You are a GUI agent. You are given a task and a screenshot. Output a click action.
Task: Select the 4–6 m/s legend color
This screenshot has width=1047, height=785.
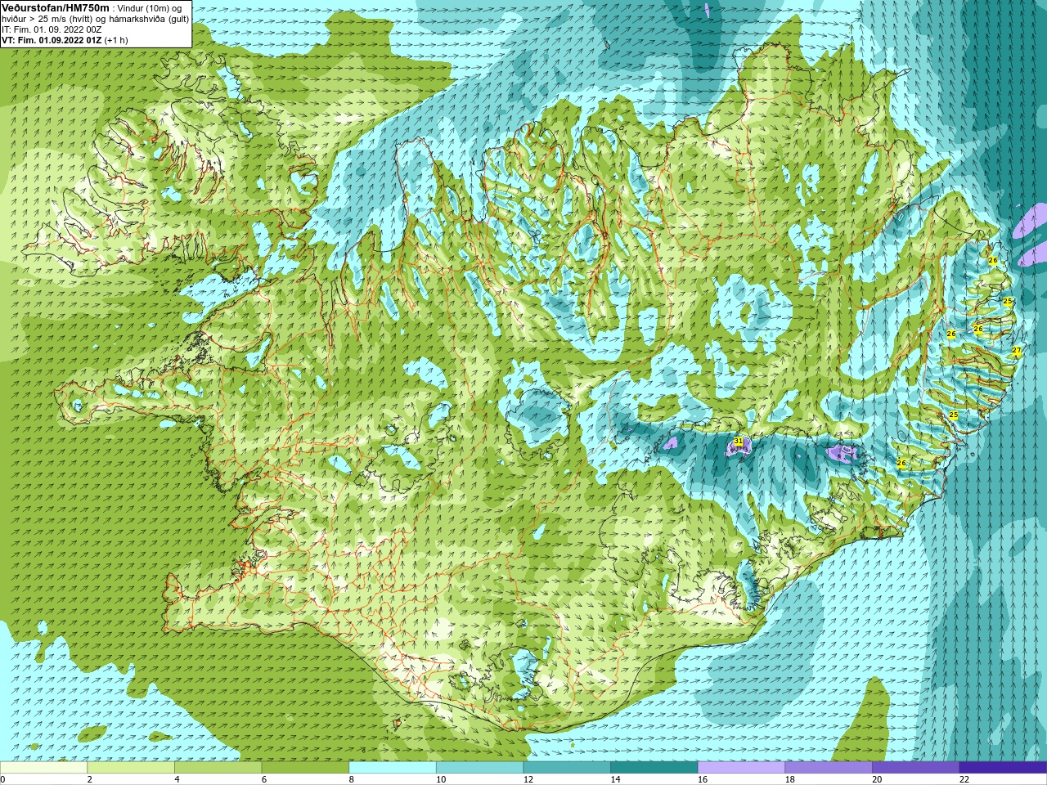click(218, 768)
